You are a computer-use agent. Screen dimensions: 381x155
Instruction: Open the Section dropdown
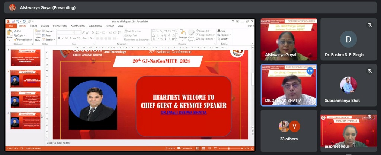point(49,39)
